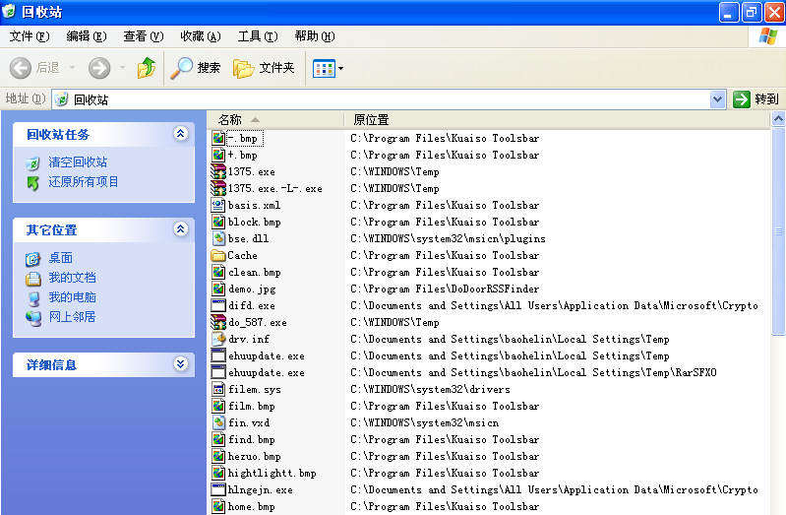Click the Recycle Bin icon in the title bar
Viewport: 786px width, 515px height.
9,11
